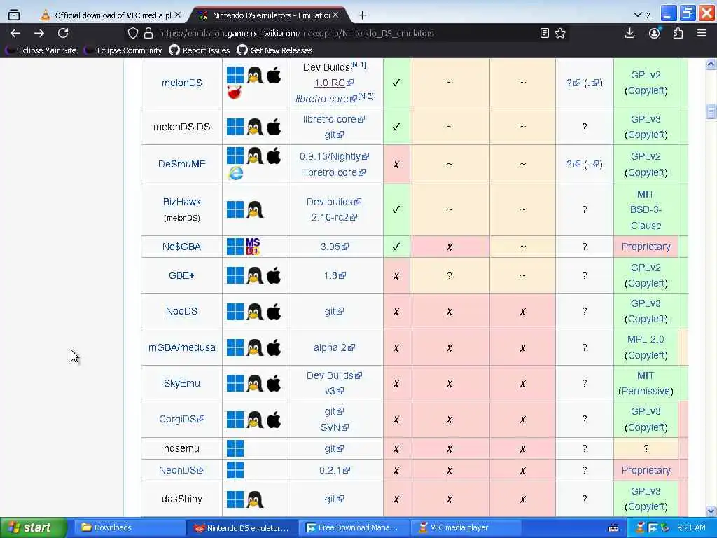
Task: Open the downloads panel
Action: [629, 33]
